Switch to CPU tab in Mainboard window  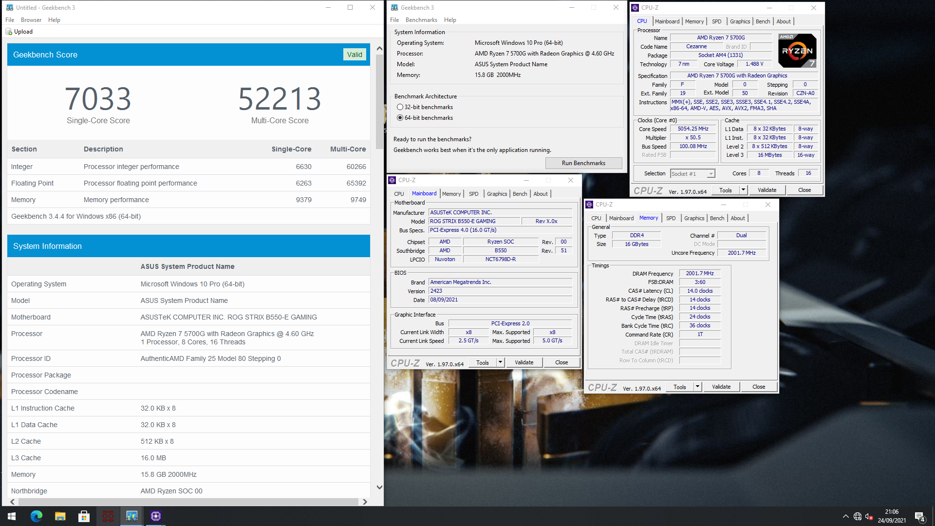click(x=399, y=194)
